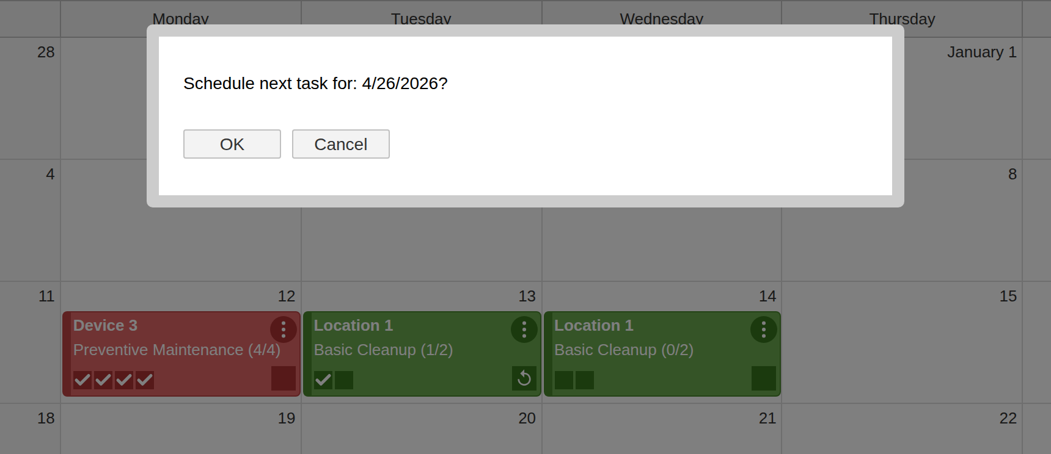Click the corner square icon on Wednesday's cleanup card
The height and width of the screenshot is (454, 1051).
pyautogui.click(x=765, y=379)
